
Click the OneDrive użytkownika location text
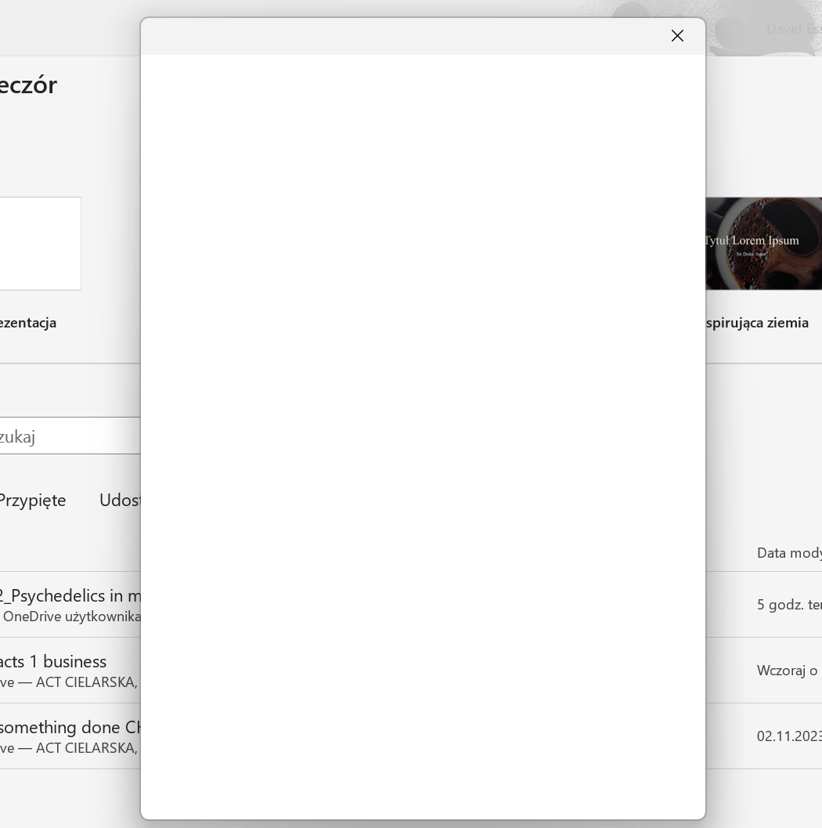[x=72, y=616]
